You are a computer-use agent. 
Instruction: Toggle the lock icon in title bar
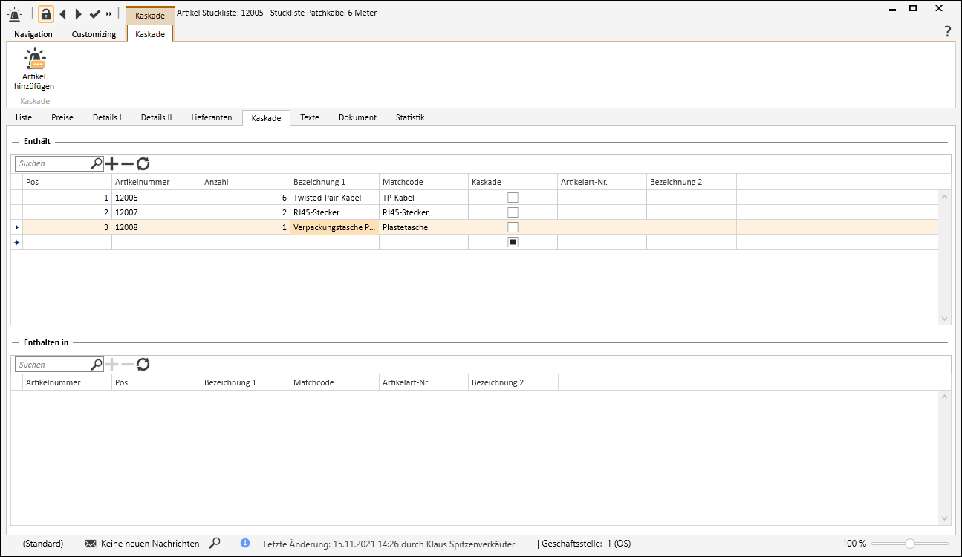click(46, 14)
